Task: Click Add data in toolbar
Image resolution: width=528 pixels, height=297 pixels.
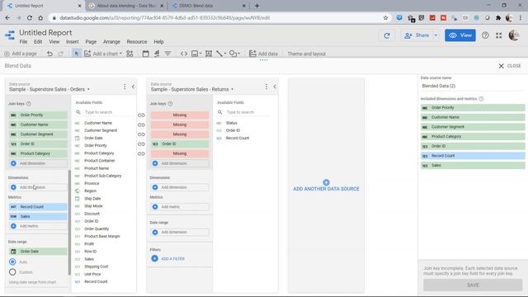Action: click(263, 54)
